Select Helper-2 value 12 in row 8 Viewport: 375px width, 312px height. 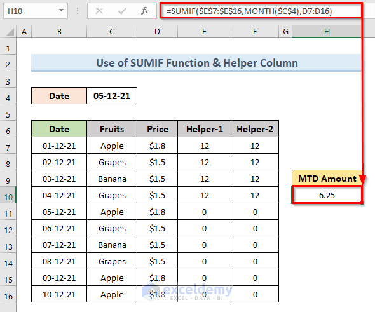255,162
